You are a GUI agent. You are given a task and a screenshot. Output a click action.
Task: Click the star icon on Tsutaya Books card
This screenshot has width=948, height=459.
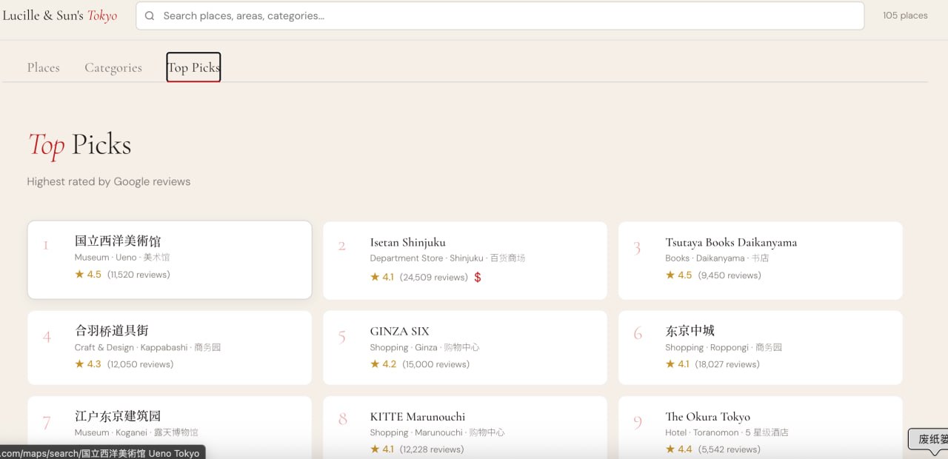click(670, 275)
